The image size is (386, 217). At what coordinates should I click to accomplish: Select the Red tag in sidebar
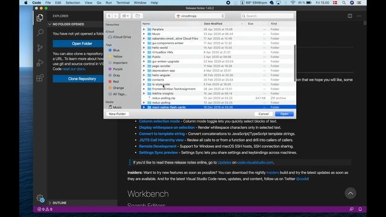point(113,81)
